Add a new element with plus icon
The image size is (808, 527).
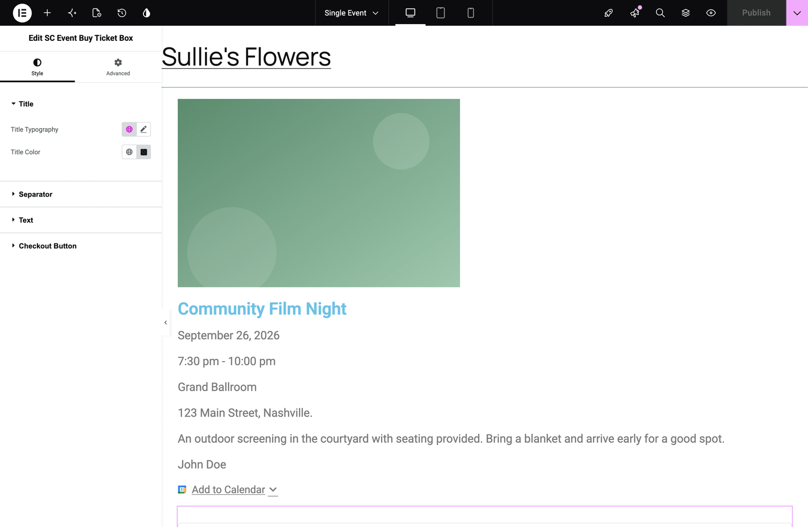[47, 13]
